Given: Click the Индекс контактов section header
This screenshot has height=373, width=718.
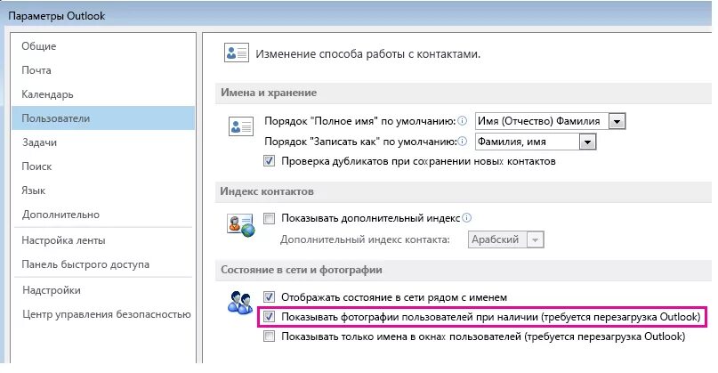Looking at the screenshot, I should pos(267,191).
